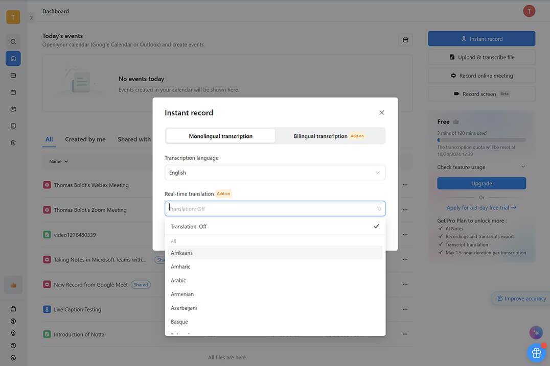Click the transcription minutes usage bar

click(x=482, y=140)
